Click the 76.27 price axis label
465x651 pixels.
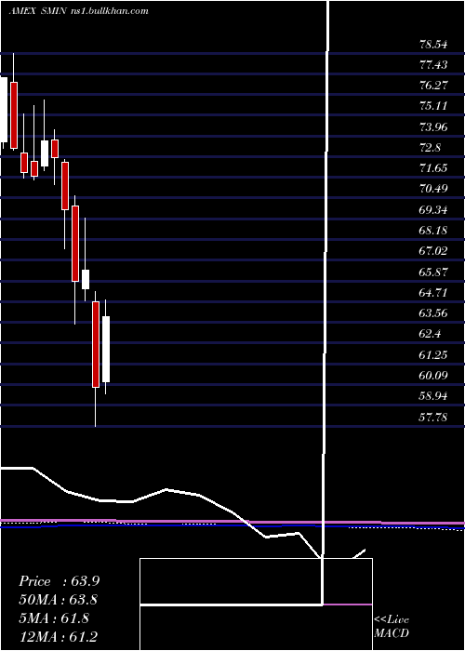pyautogui.click(x=433, y=86)
